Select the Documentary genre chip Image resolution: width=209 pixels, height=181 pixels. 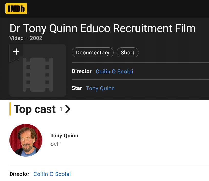pyautogui.click(x=92, y=53)
